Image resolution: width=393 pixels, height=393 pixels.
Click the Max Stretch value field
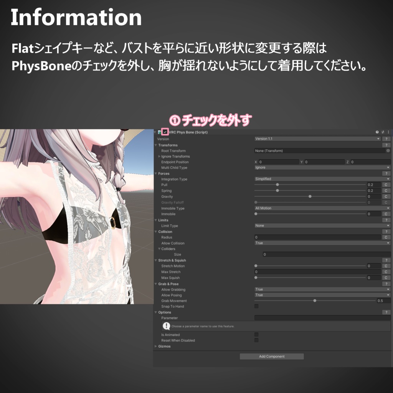coord(317,272)
